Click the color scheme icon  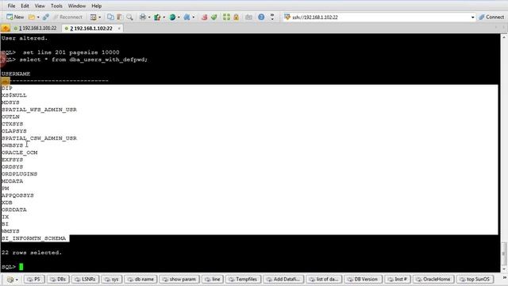coord(157,17)
